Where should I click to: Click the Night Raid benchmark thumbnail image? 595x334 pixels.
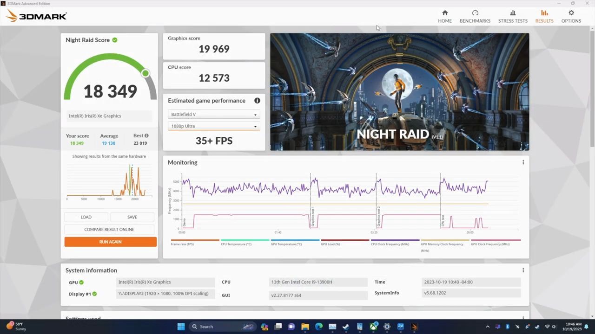pyautogui.click(x=399, y=92)
